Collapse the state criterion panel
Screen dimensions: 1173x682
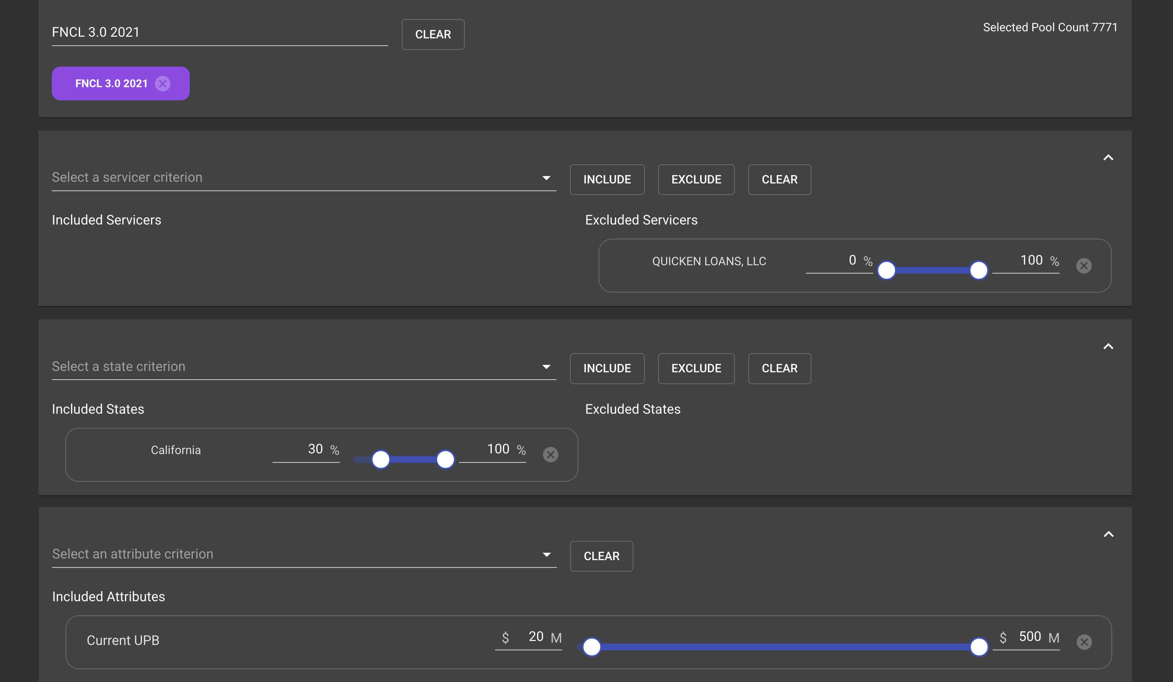[1108, 346]
